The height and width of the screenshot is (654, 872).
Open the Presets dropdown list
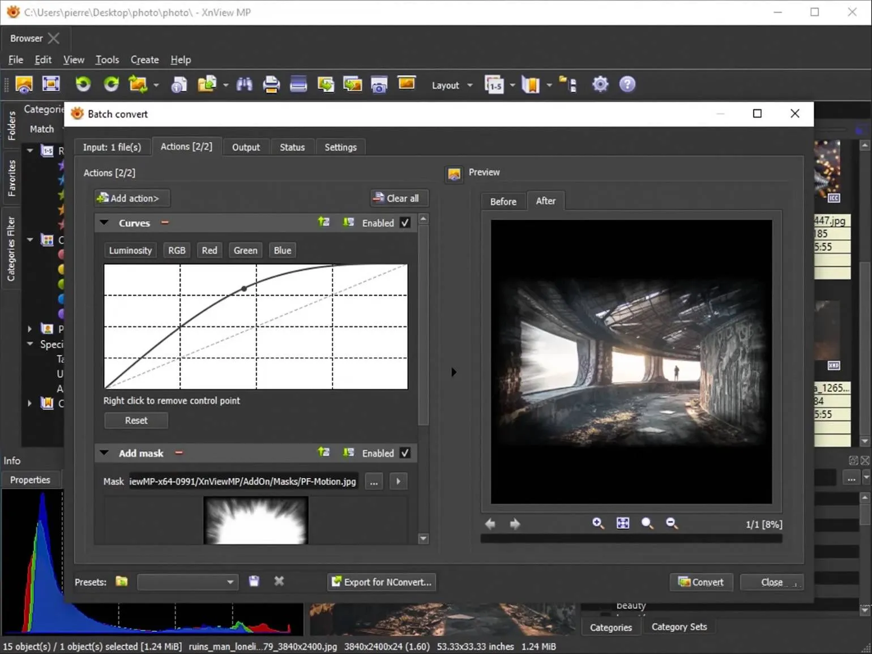point(229,582)
